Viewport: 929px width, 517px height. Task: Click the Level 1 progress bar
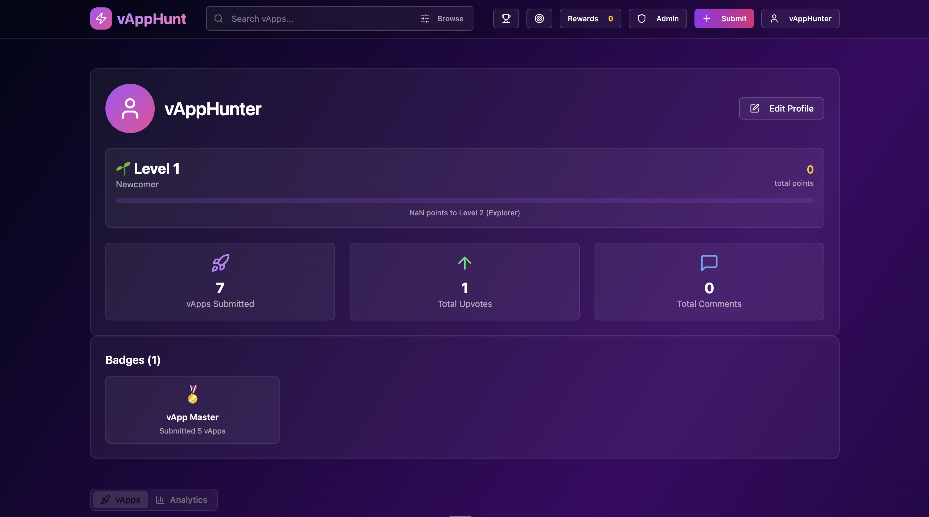click(x=464, y=200)
